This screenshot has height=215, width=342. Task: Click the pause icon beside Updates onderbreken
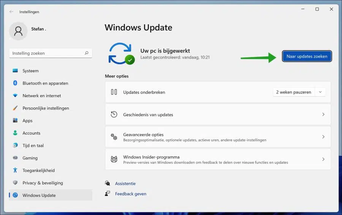point(114,92)
